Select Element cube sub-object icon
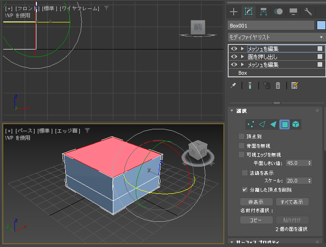The height and width of the screenshot is (247, 326). (296, 125)
